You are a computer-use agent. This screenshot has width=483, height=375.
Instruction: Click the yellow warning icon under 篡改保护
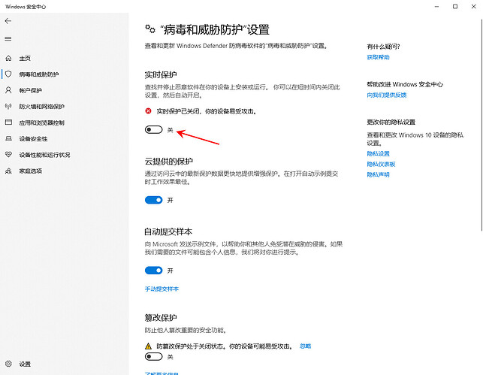pos(148,346)
